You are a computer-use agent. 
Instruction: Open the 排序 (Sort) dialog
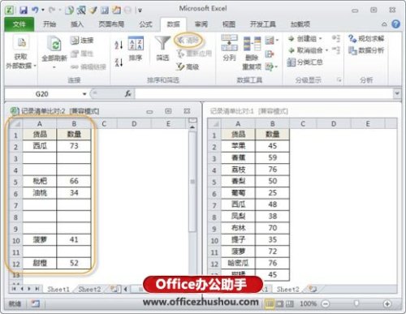(136, 49)
